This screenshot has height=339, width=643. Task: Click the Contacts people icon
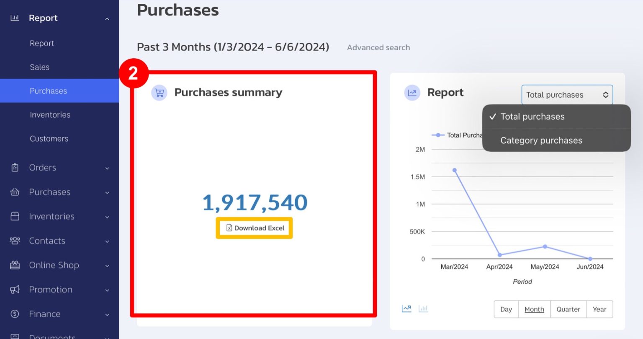click(15, 241)
